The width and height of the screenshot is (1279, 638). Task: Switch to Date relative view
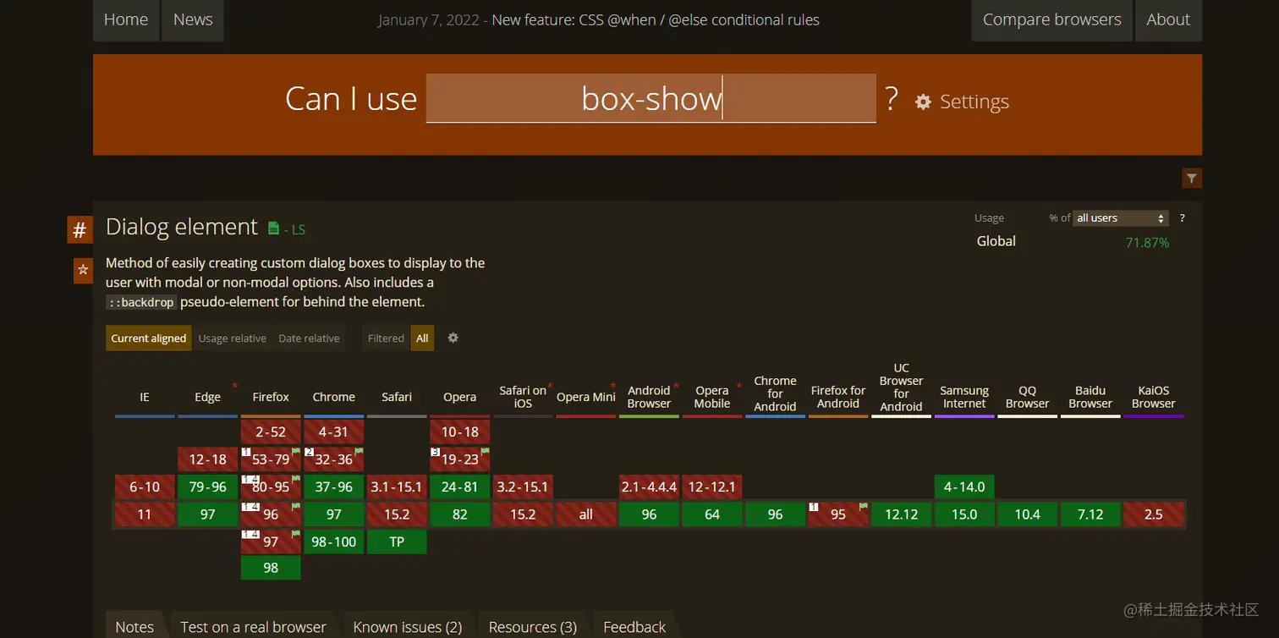(309, 338)
